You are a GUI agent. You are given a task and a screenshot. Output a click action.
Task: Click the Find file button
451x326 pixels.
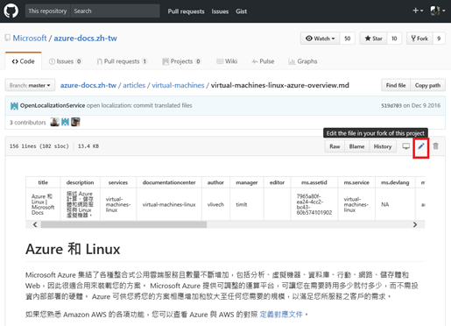[x=396, y=85]
